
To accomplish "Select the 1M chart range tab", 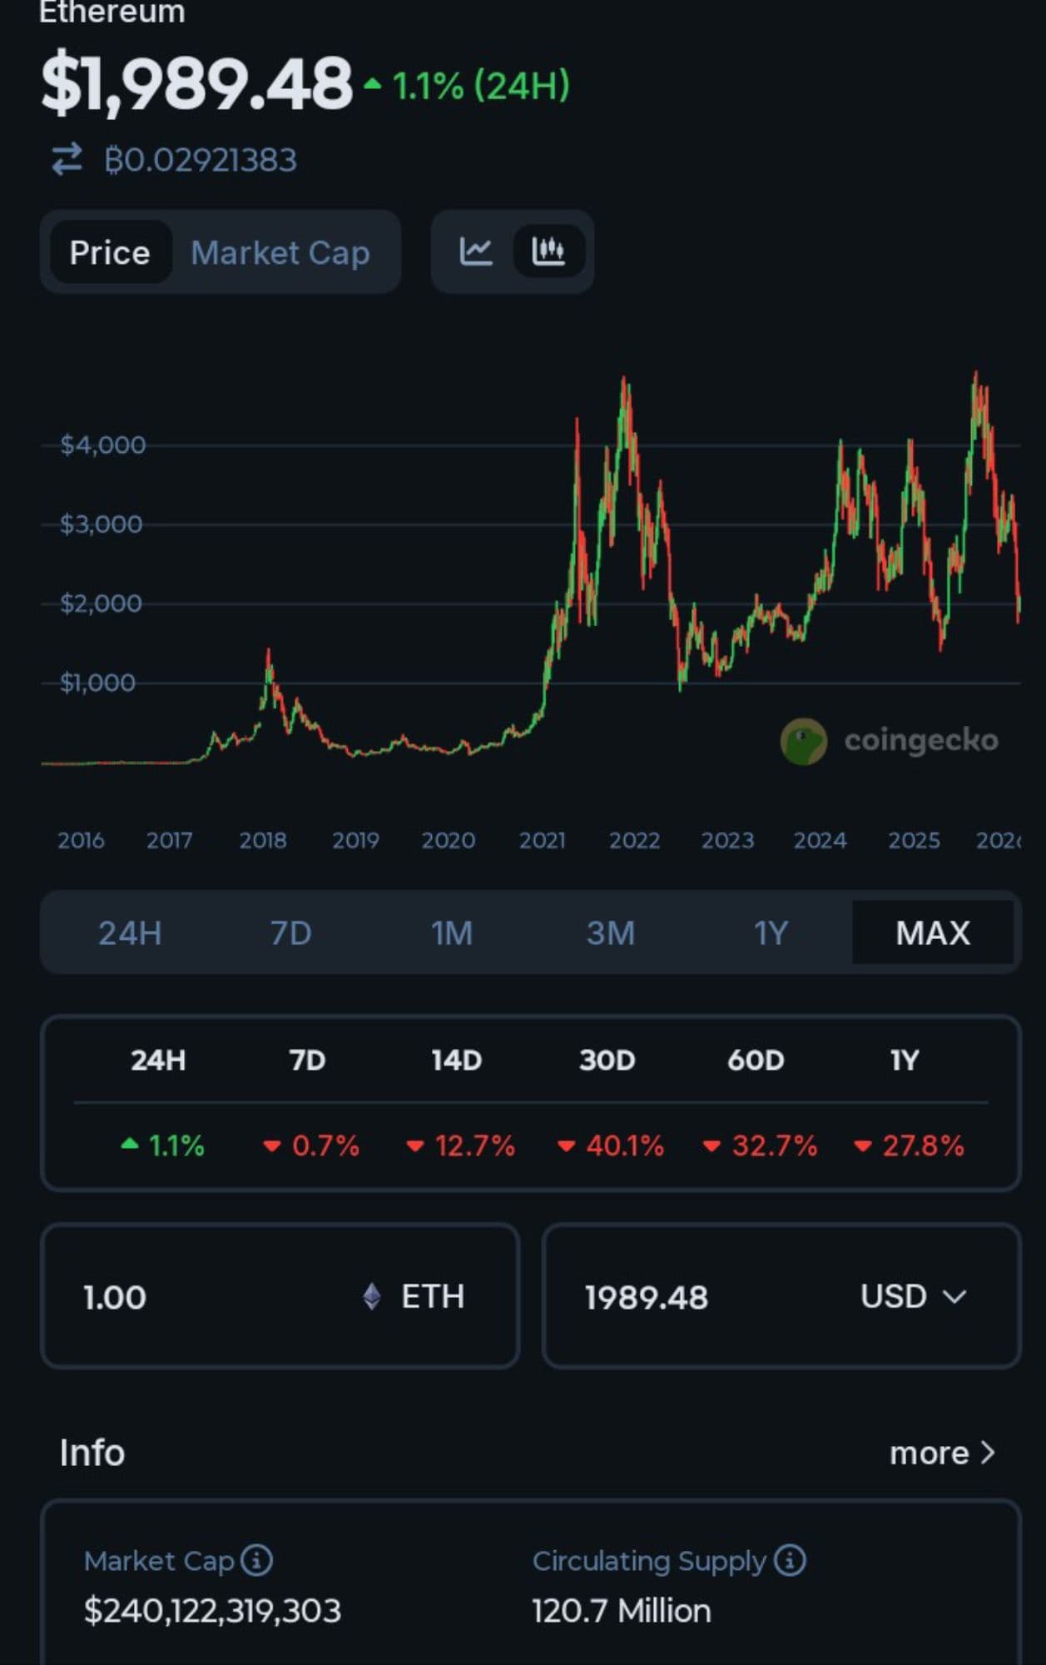I will click(x=452, y=932).
